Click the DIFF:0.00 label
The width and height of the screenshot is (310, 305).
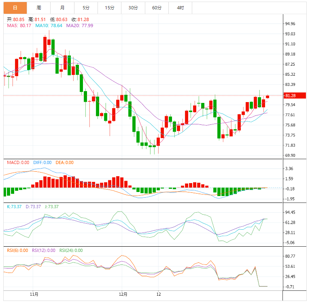(x=42, y=162)
